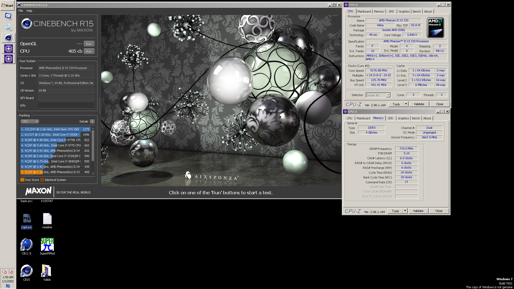The image size is (514, 289).
Task: Click the GFX Board field
Action: coord(66,98)
